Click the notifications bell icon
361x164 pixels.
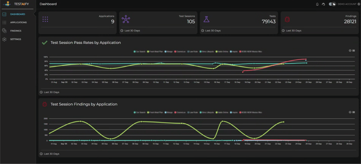pos(317,4)
